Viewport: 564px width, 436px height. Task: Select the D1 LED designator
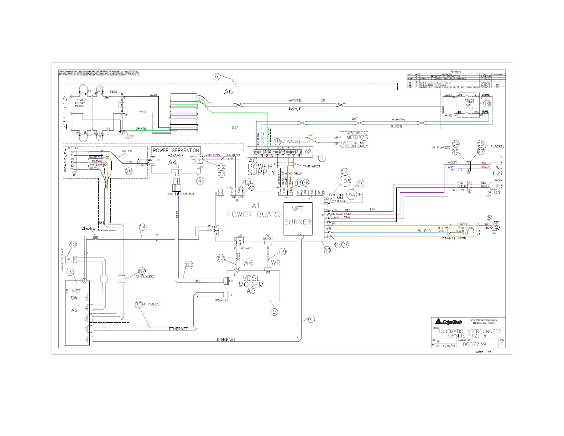497,192
